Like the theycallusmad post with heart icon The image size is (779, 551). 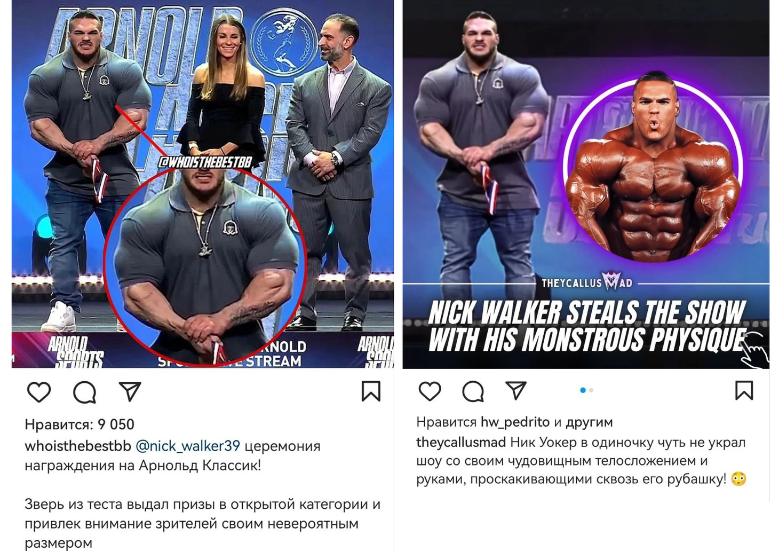(430, 391)
